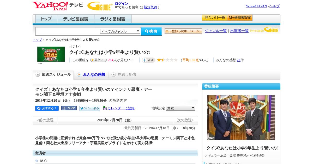Screen dimensions: 313x164
Task: Click the orange arrow icon beside みんなの感想
Action: pos(79,75)
